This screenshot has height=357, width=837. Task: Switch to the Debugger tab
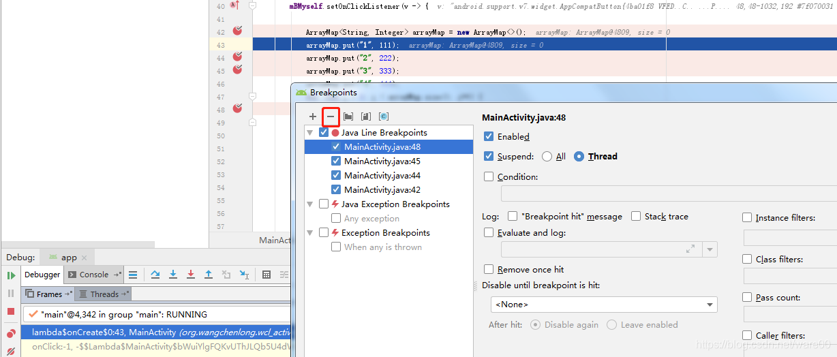(x=42, y=275)
